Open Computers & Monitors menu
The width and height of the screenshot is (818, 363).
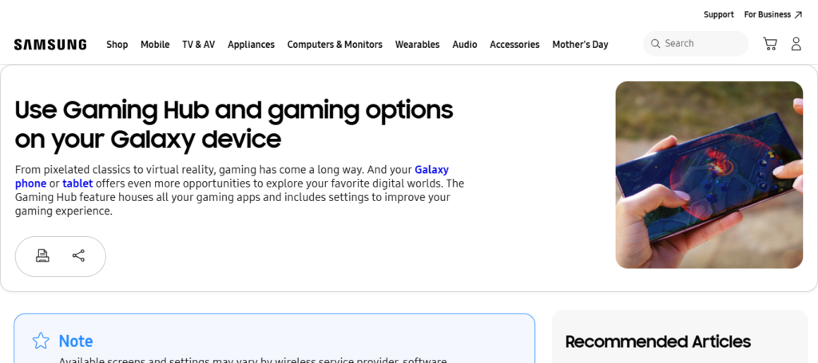335,45
